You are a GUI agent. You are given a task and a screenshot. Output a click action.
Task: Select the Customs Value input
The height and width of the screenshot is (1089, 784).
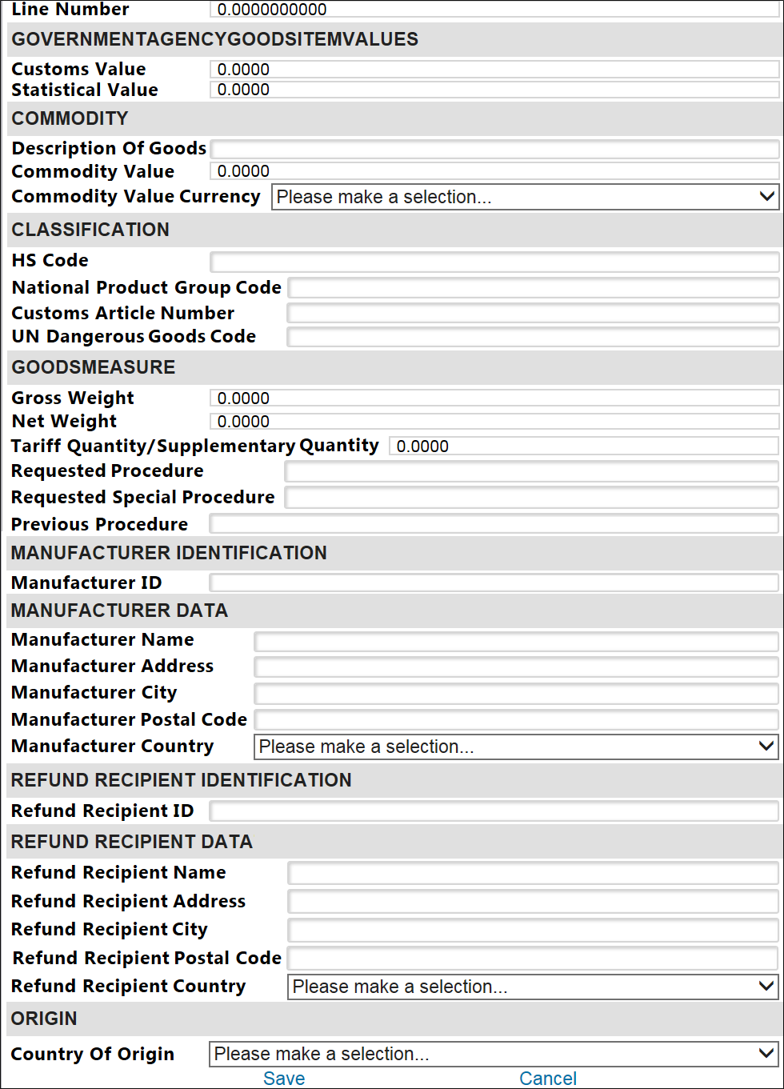click(x=494, y=70)
